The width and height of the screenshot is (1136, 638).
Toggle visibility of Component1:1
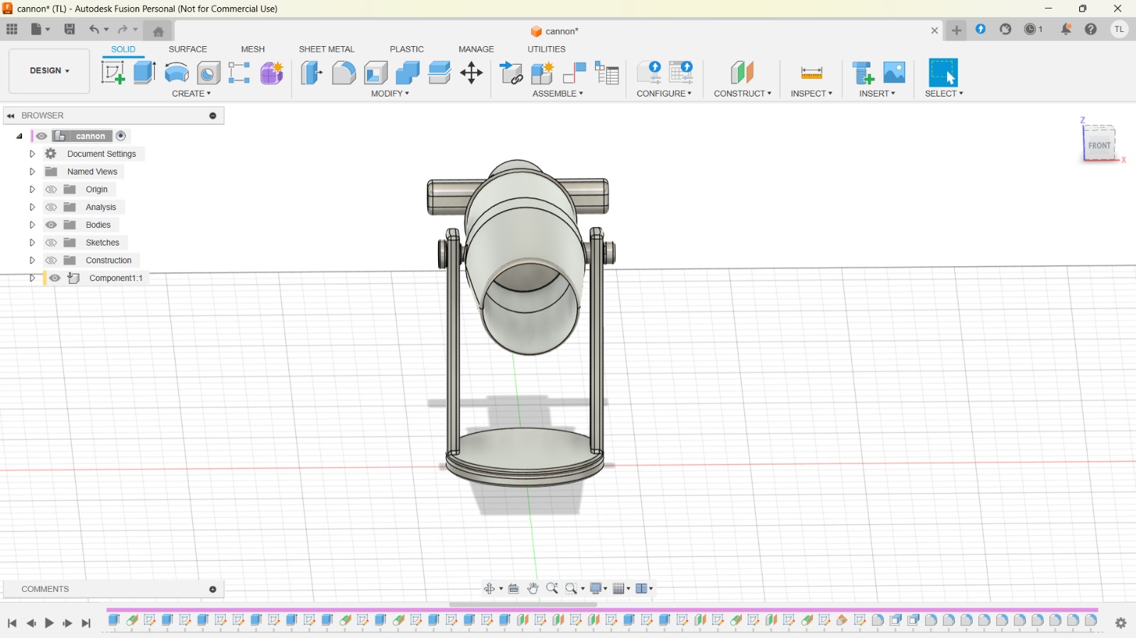tap(55, 278)
